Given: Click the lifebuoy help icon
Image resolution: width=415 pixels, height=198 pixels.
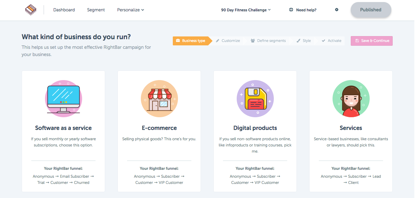Looking at the screenshot, I should click(x=291, y=10).
